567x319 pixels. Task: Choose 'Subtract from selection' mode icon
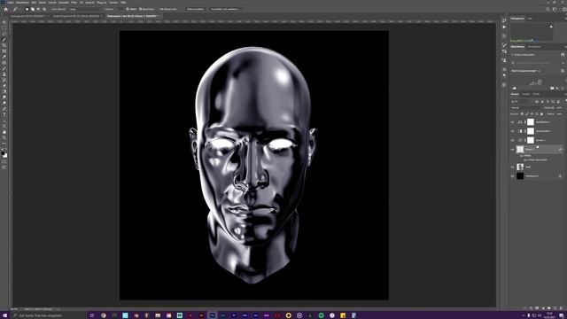coord(38,9)
